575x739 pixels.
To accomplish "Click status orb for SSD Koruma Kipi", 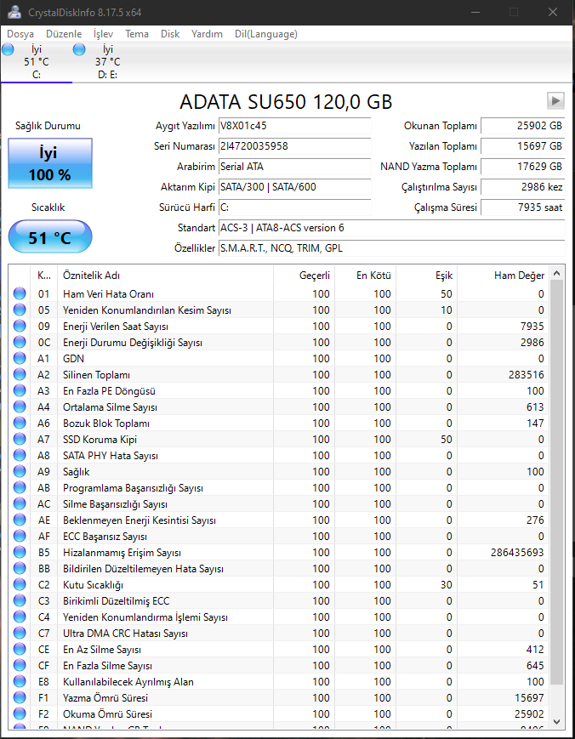I will pos(20,440).
